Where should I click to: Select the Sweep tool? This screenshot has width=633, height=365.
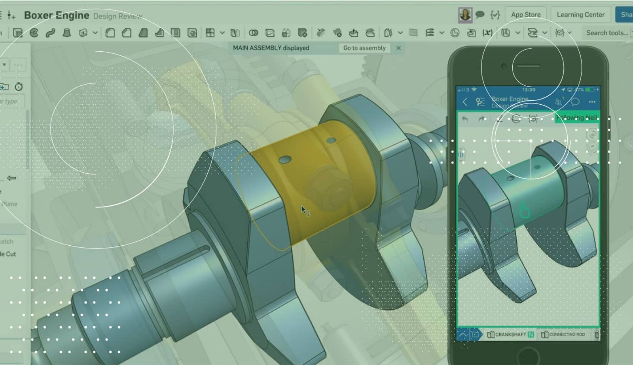coord(50,33)
